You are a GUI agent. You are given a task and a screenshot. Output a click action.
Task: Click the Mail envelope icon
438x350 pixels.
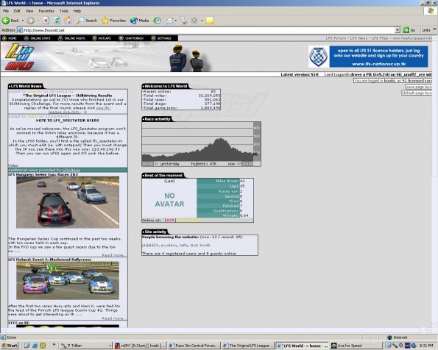[170, 21]
